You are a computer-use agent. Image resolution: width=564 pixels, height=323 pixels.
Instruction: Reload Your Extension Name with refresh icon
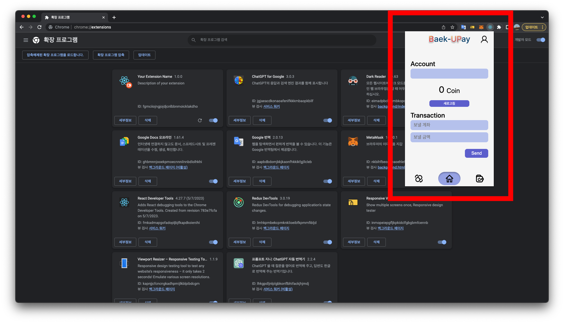point(200,120)
